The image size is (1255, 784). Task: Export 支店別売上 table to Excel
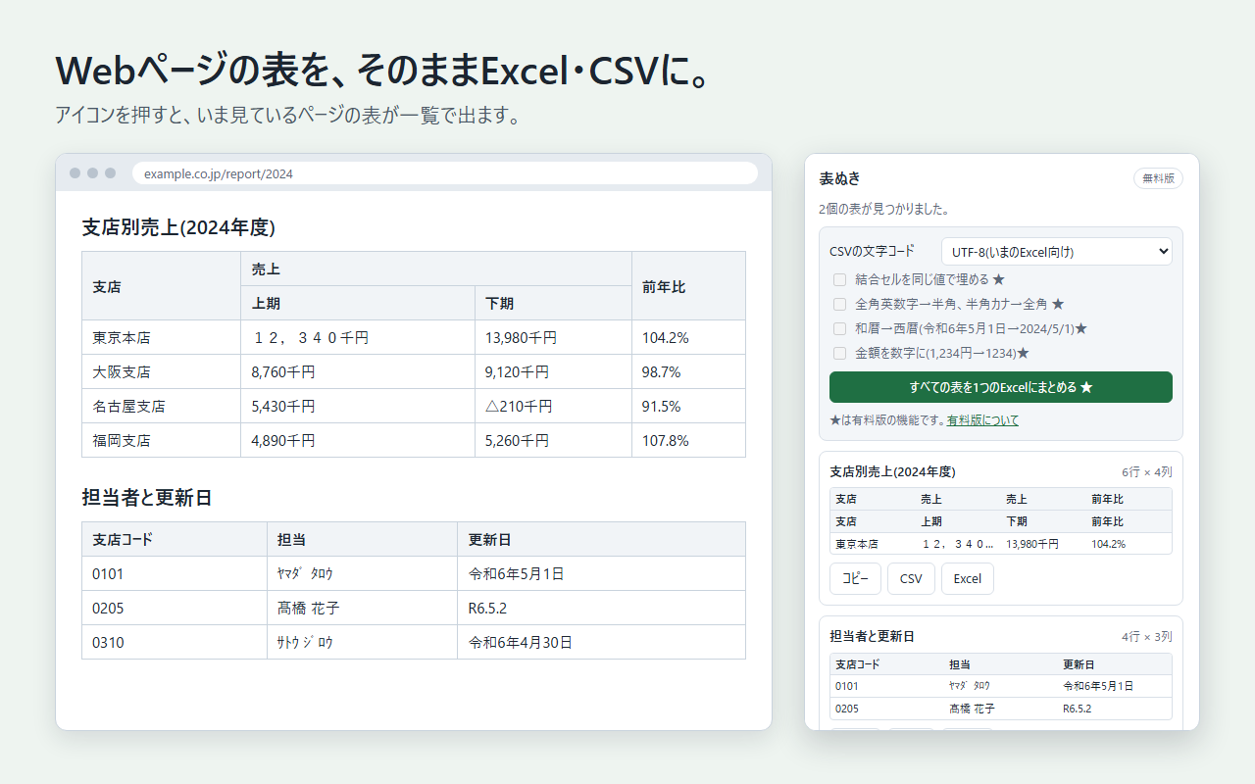[968, 578]
